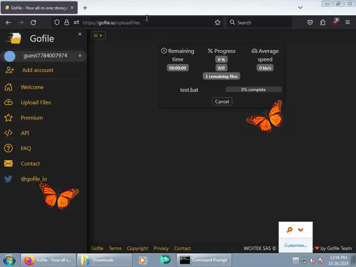
Task: Click the 00:00:00 remaining time badge
Action: tap(178, 68)
